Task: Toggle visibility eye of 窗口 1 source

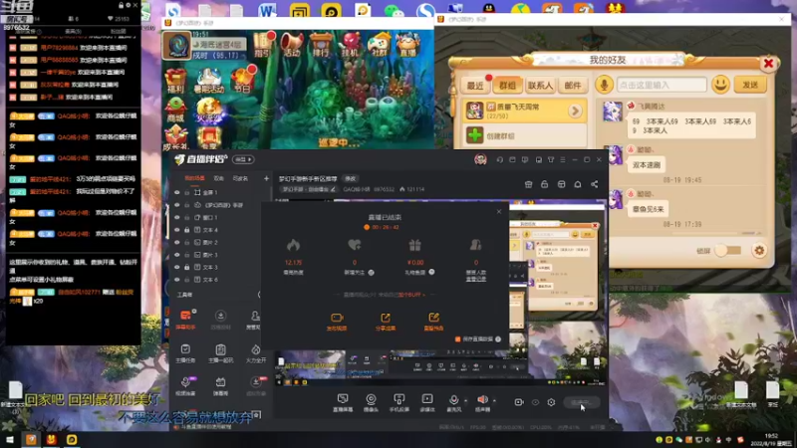Action: (177, 217)
